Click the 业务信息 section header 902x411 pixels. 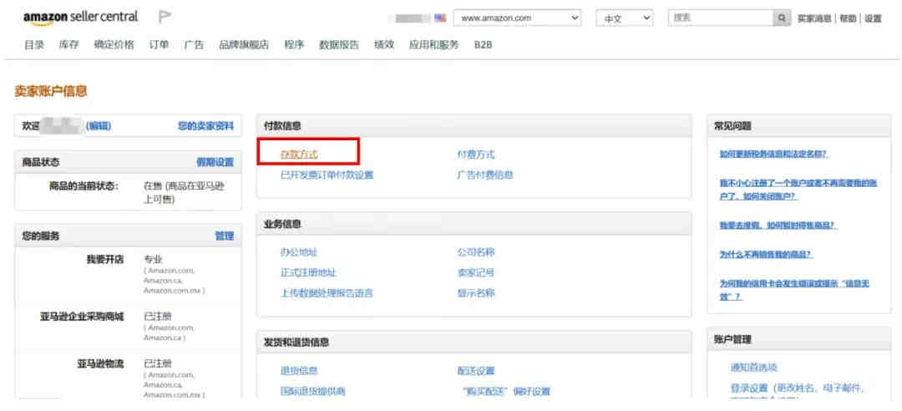[282, 224]
